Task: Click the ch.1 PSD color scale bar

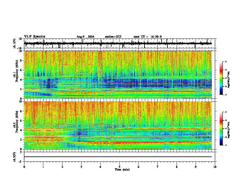Action: [x=221, y=78]
